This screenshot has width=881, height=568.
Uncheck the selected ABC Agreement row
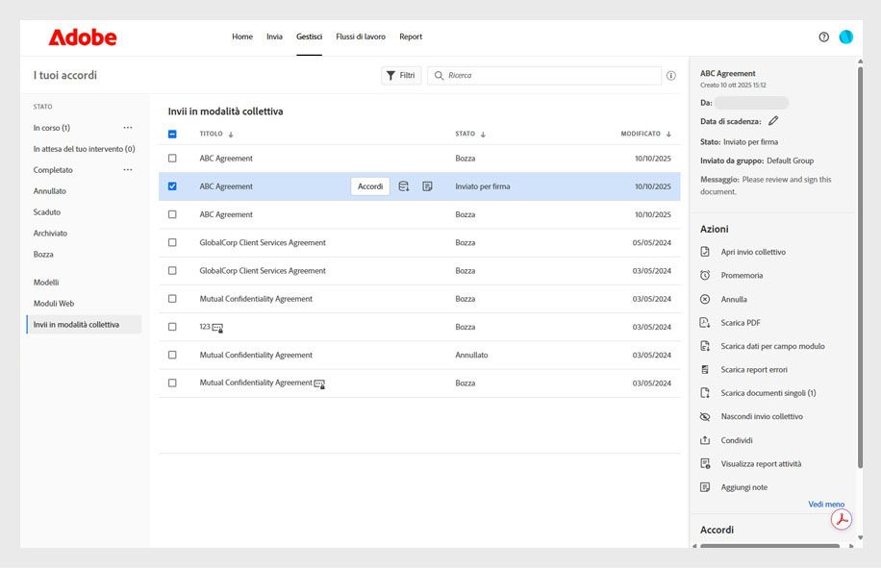(x=172, y=185)
